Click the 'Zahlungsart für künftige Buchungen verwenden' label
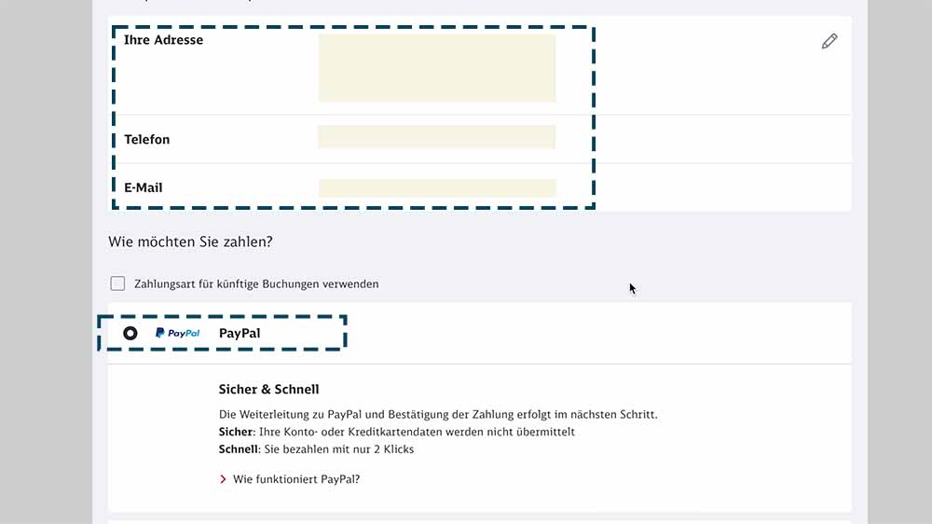This screenshot has height=524, width=932. click(256, 283)
